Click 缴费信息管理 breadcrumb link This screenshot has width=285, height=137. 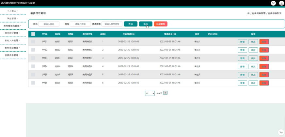coord(259,13)
